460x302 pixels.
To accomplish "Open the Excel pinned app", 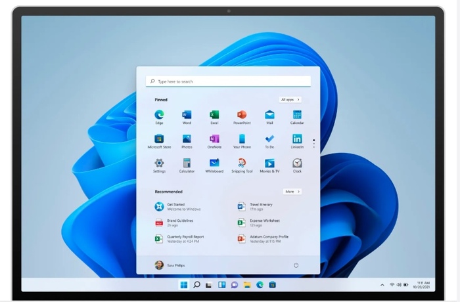I will pos(214,117).
